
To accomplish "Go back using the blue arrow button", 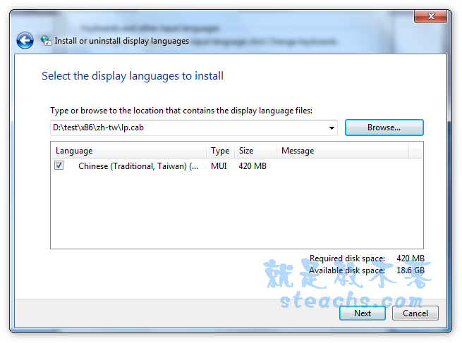I will [25, 41].
